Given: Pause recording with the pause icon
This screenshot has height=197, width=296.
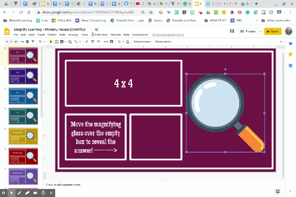Looking at the screenshot, I should tap(4, 193).
